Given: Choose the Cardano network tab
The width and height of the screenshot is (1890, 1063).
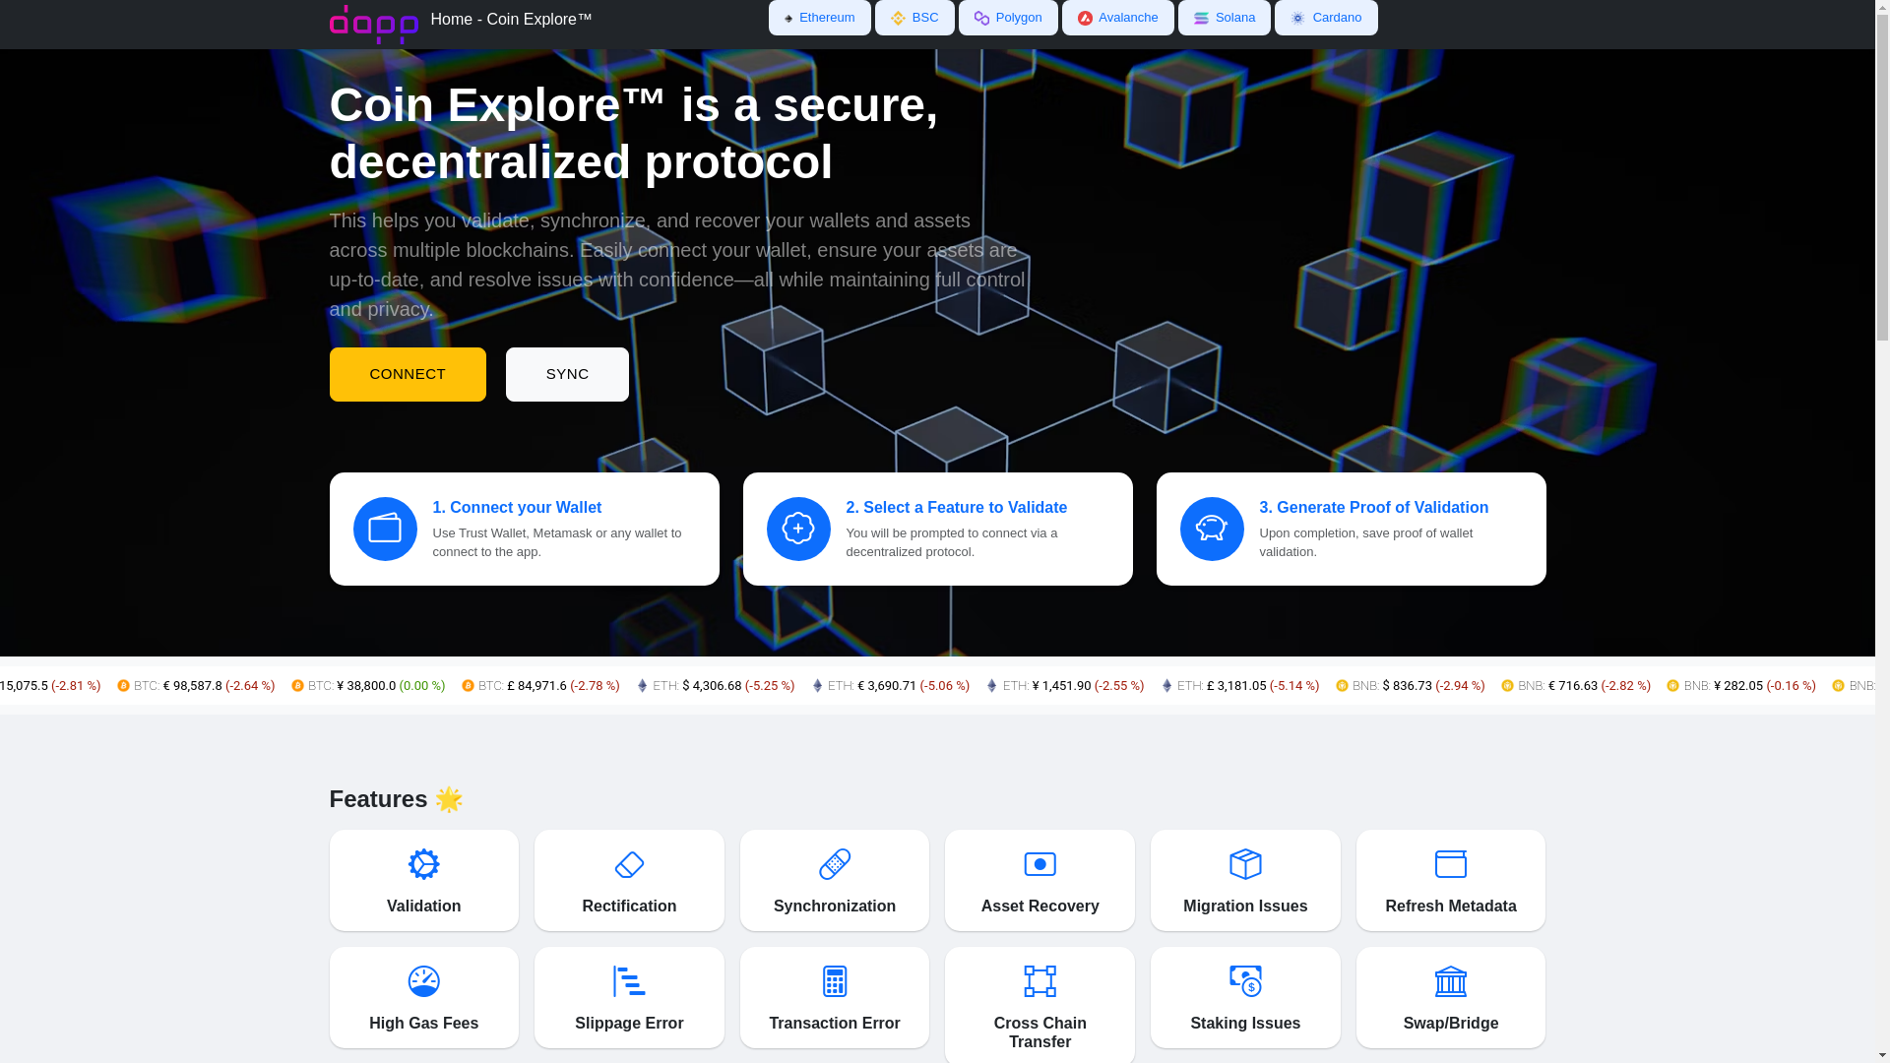Looking at the screenshot, I should pyautogui.click(x=1326, y=18).
